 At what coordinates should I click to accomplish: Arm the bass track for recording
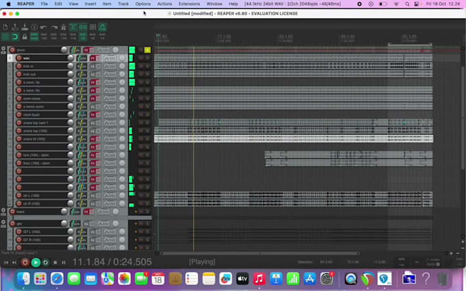(x=12, y=212)
